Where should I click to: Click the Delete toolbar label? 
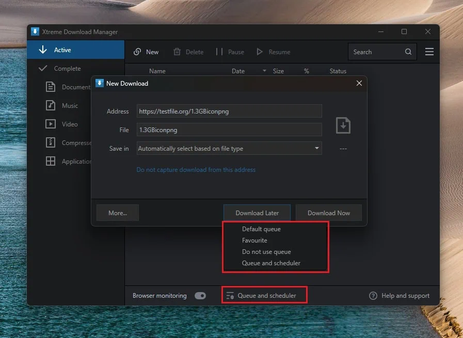[x=194, y=52]
